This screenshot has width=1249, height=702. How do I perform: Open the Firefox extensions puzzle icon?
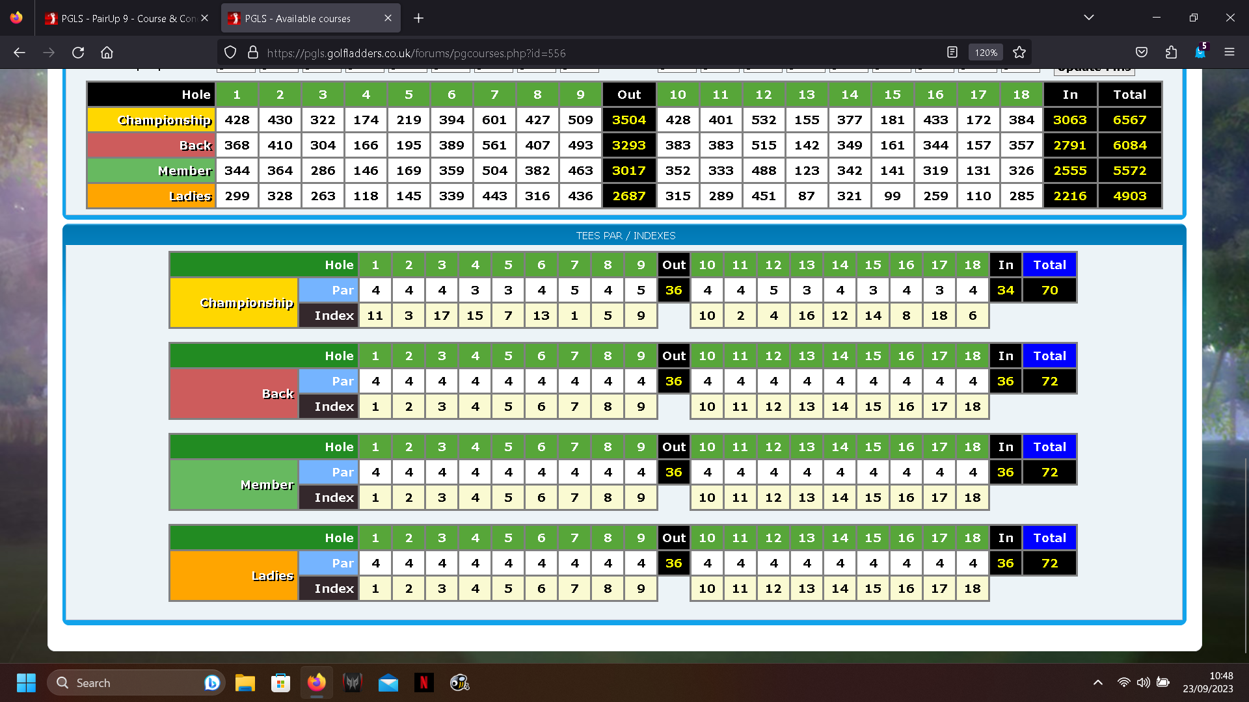[x=1172, y=53]
